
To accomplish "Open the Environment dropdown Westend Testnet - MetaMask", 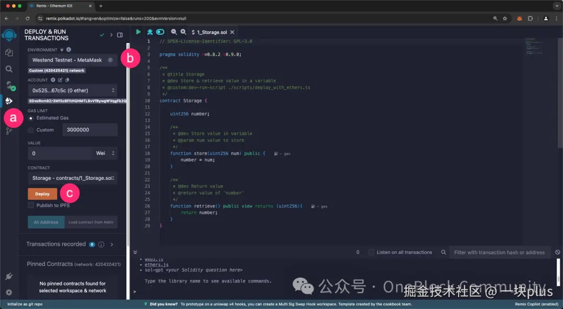I will click(x=72, y=60).
